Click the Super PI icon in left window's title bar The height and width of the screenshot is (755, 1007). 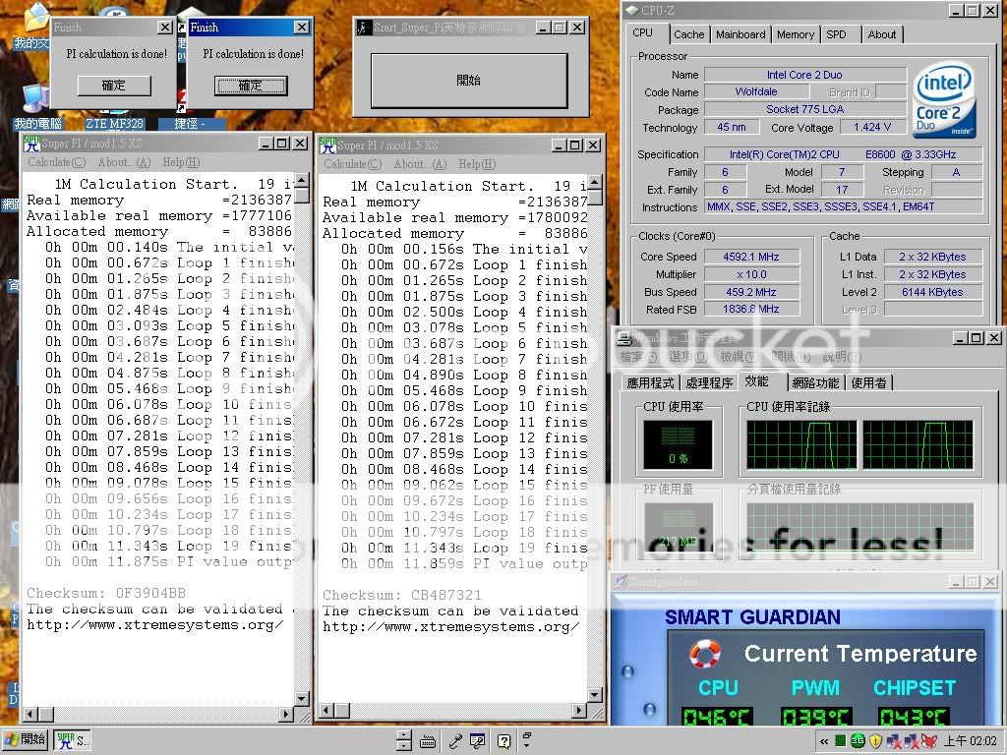point(32,144)
